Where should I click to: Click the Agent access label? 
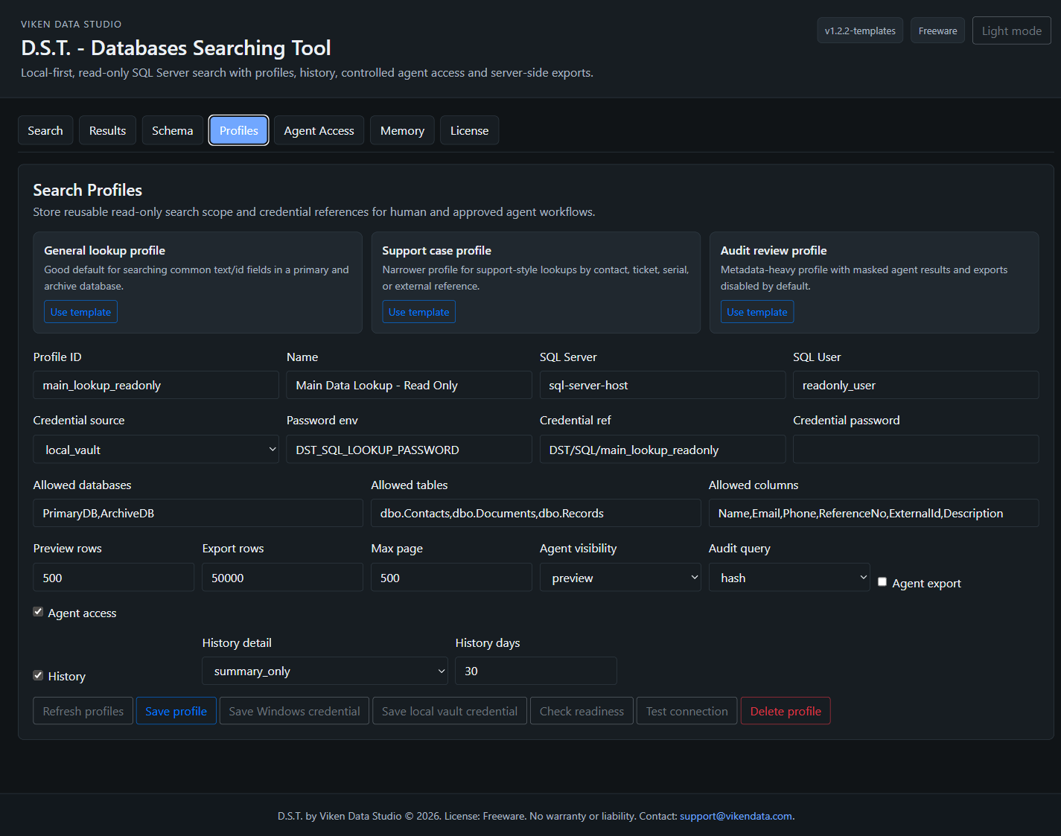pyautogui.click(x=82, y=613)
